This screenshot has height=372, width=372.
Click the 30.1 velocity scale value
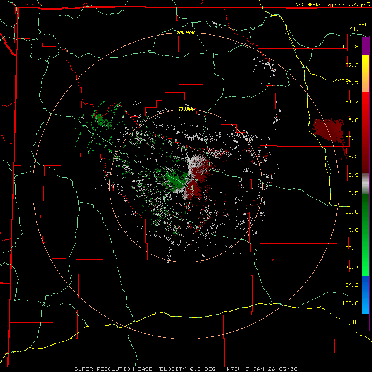click(x=352, y=138)
